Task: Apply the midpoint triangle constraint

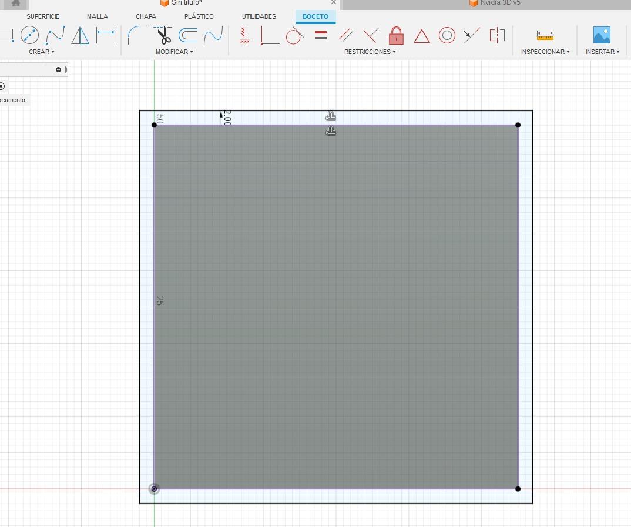Action: tap(422, 36)
